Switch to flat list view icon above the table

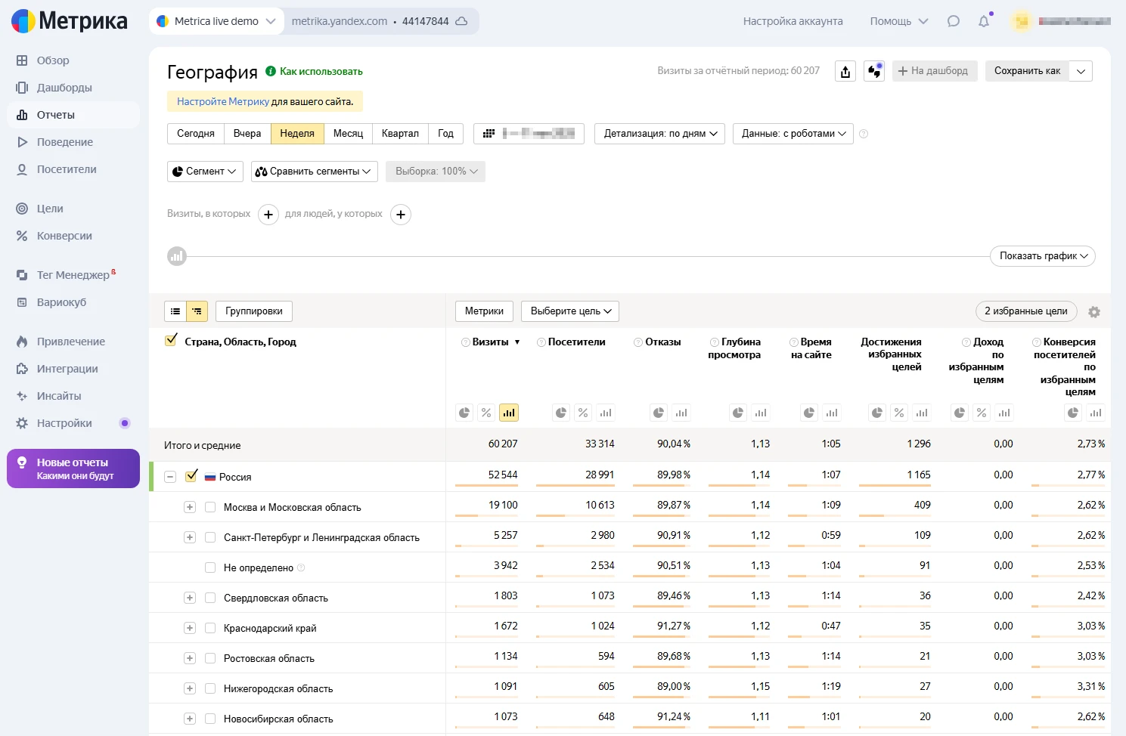[x=175, y=311]
